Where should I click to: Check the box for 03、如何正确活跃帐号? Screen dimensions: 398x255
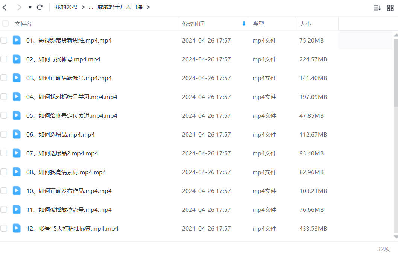4,78
